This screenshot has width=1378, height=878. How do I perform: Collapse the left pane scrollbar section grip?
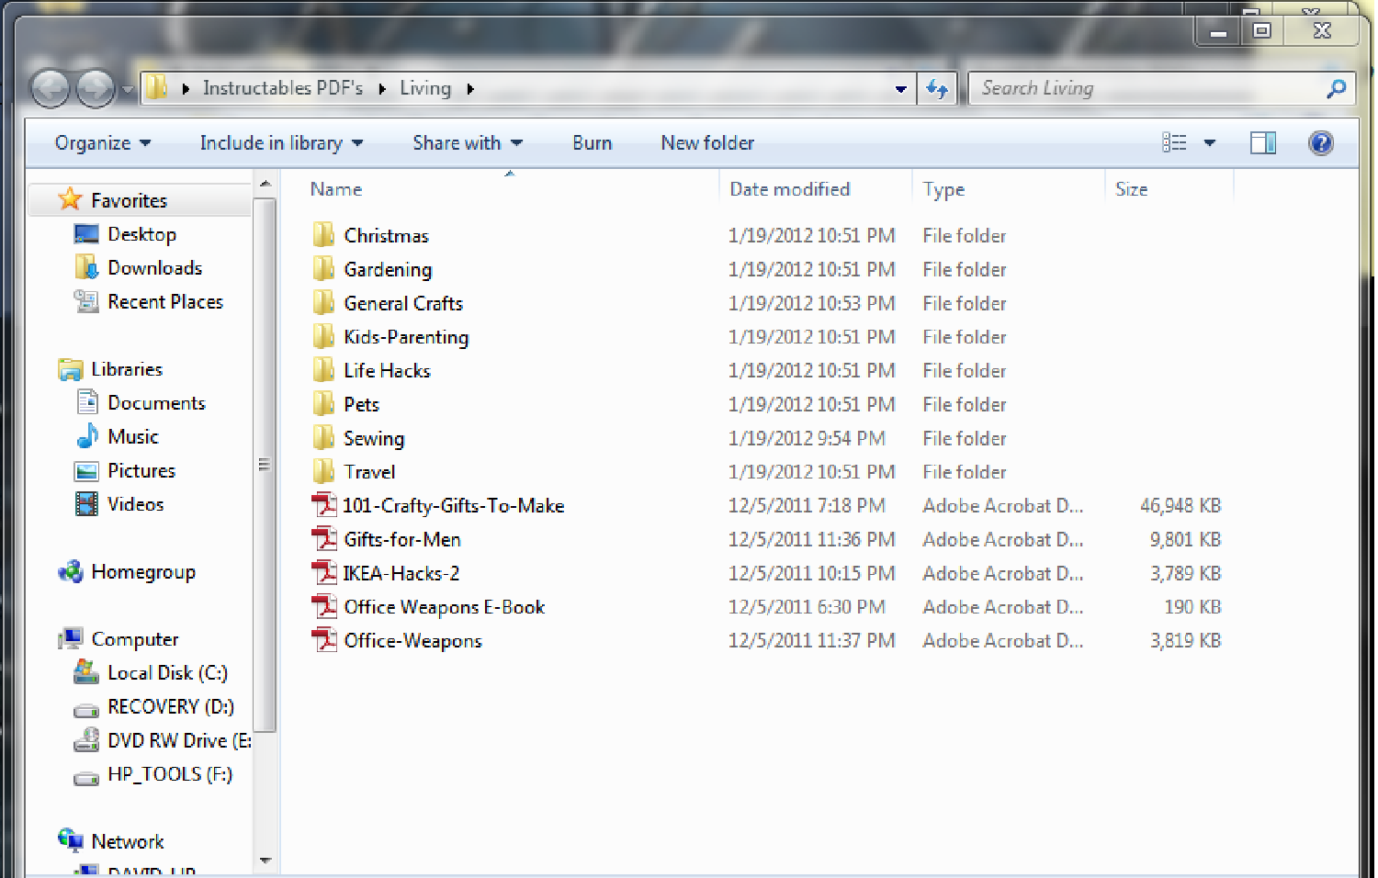pyautogui.click(x=265, y=464)
